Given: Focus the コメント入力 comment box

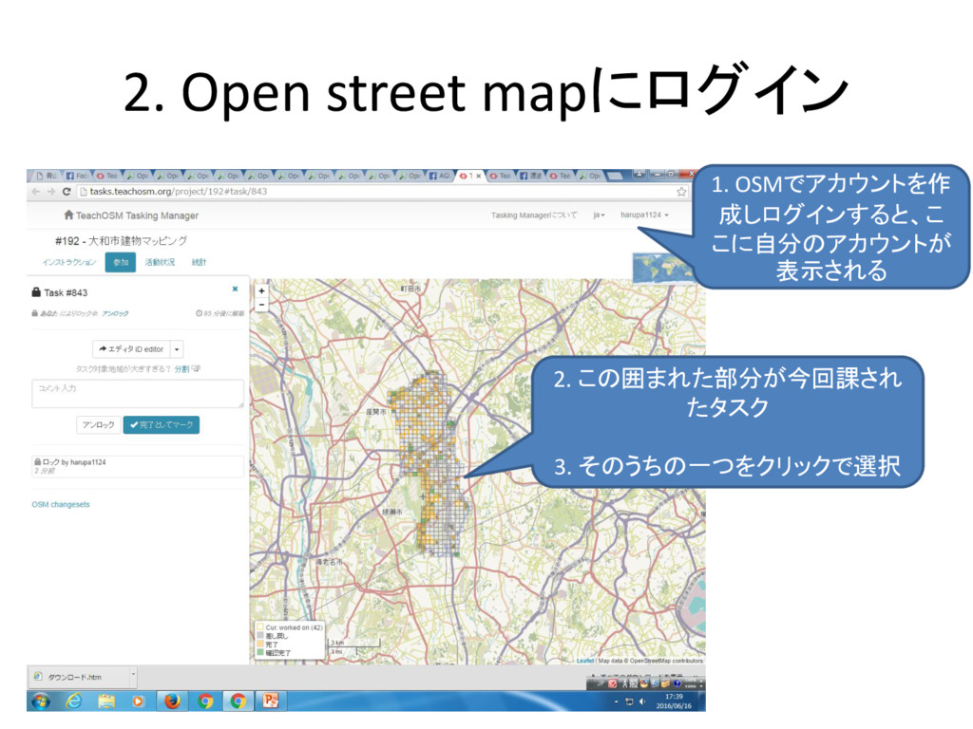Looking at the screenshot, I should click(x=138, y=394).
